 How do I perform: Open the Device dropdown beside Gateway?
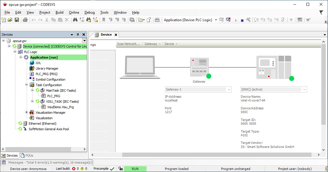(171, 44)
